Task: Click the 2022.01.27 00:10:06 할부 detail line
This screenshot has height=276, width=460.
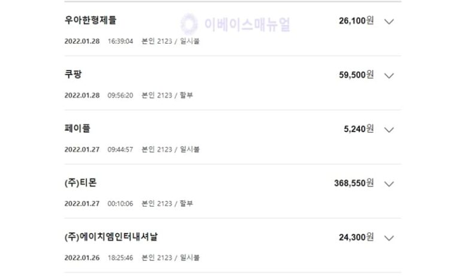Action: 129,204
